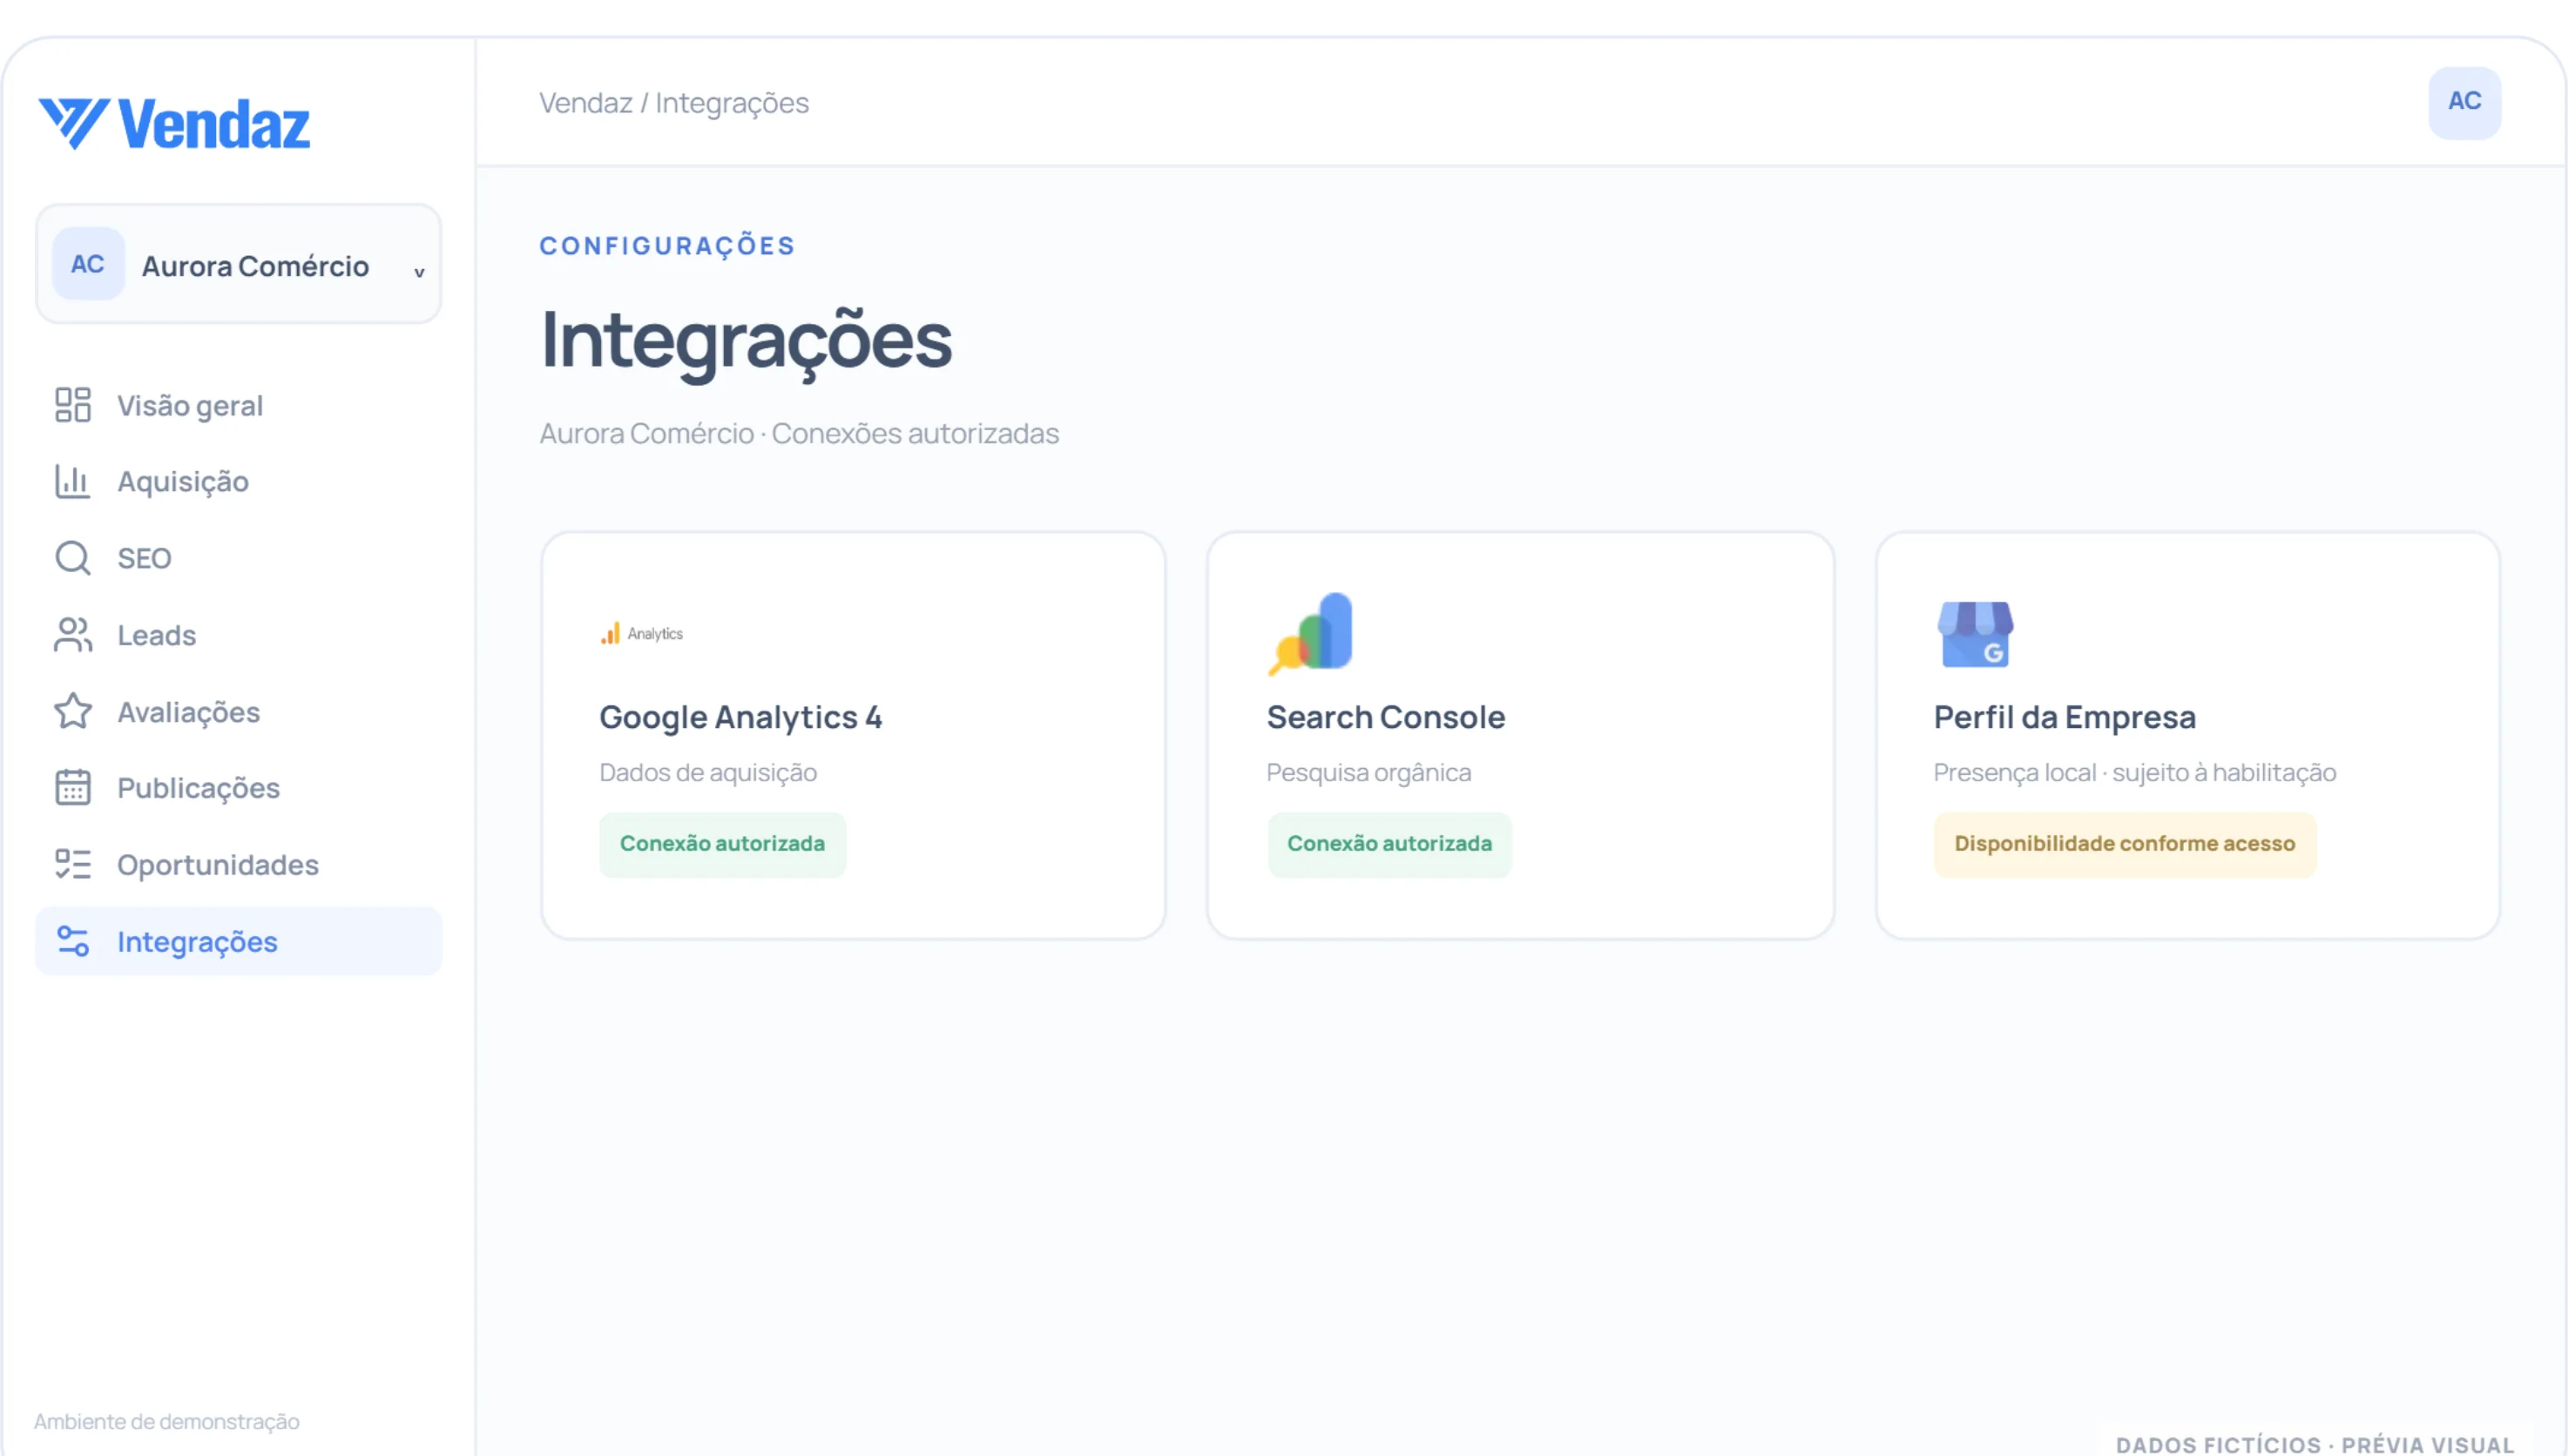
Task: Click the CONFIGURAÇÕES section label
Action: pyautogui.click(x=667, y=245)
